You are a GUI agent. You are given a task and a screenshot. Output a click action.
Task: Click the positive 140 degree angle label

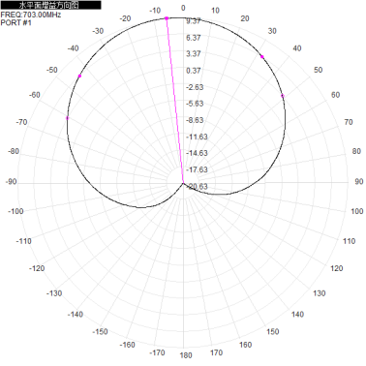pos(297,315)
